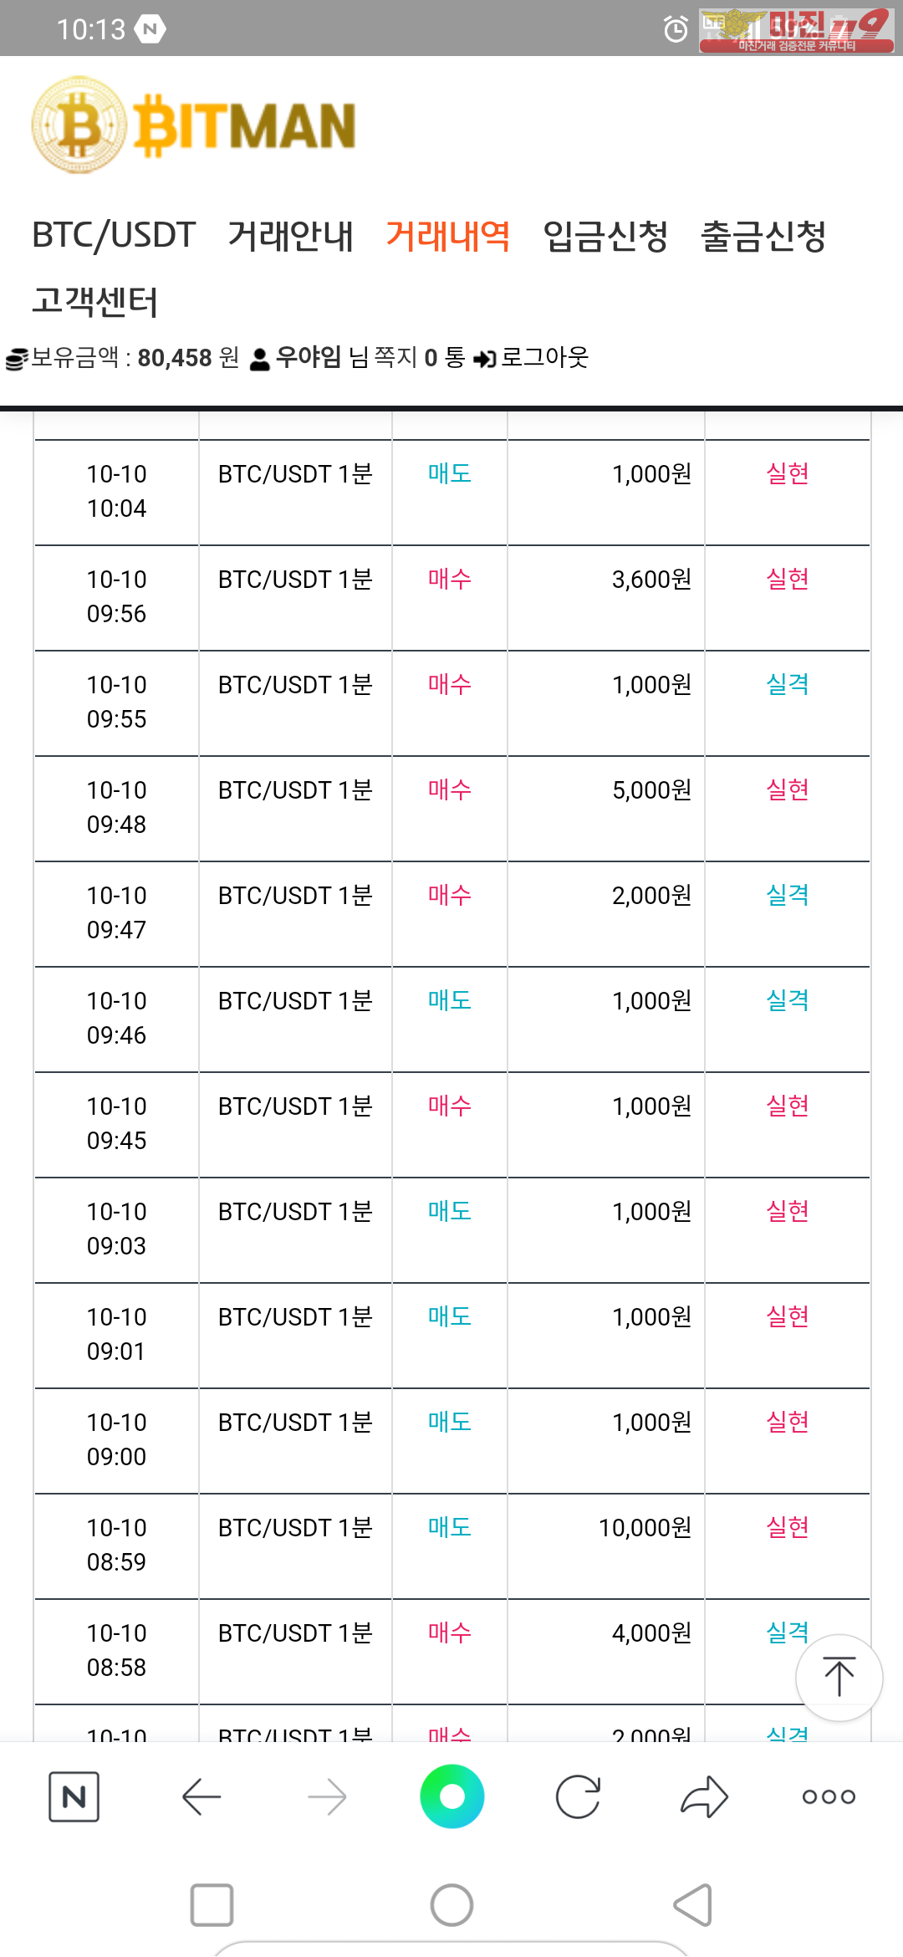
Task: Tap the Android home circle button
Action: (451, 1905)
